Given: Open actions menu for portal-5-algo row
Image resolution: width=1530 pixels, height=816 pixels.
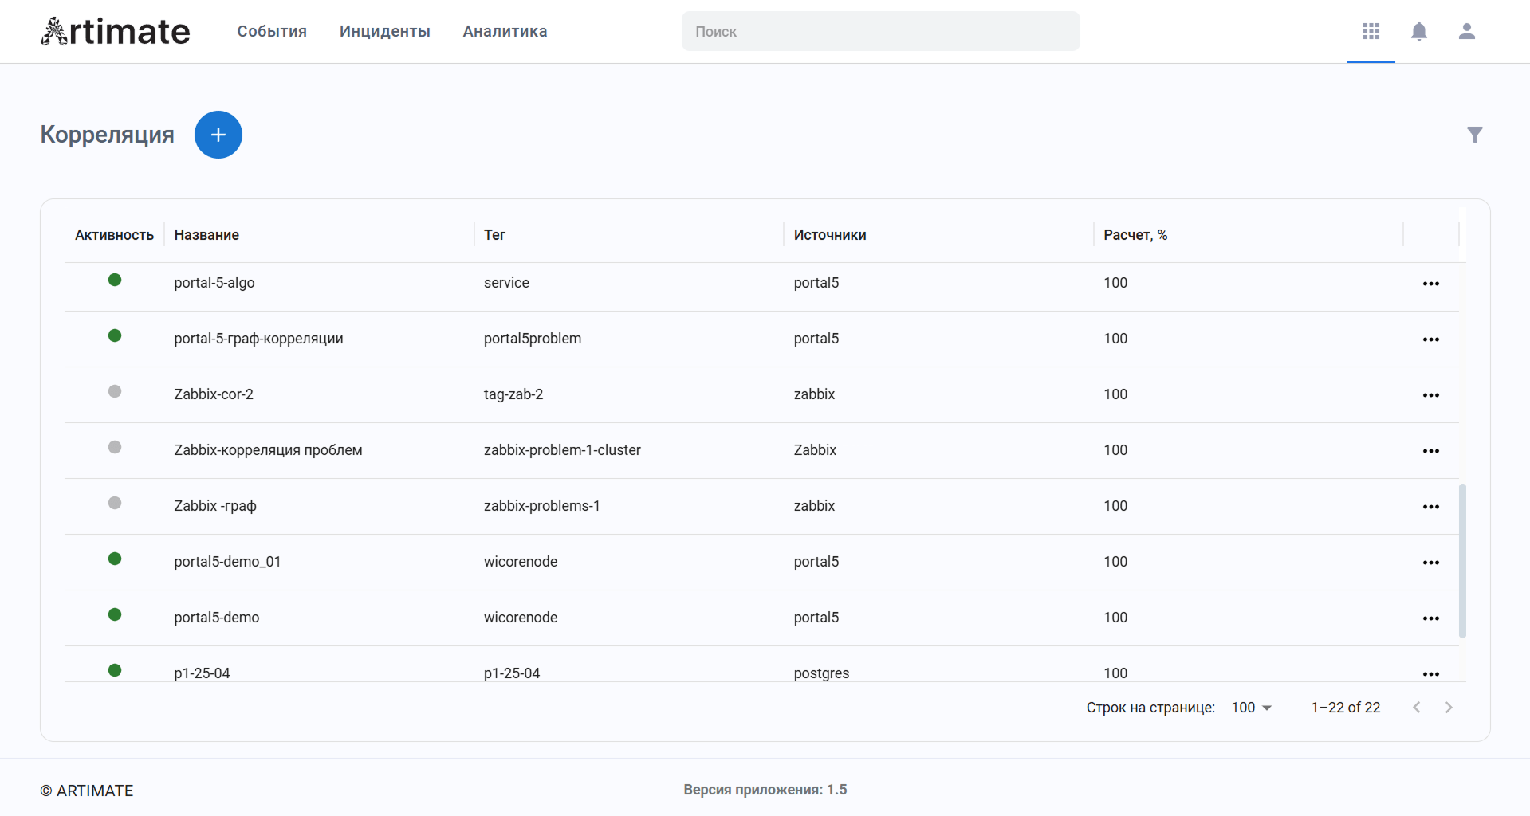Looking at the screenshot, I should point(1430,284).
